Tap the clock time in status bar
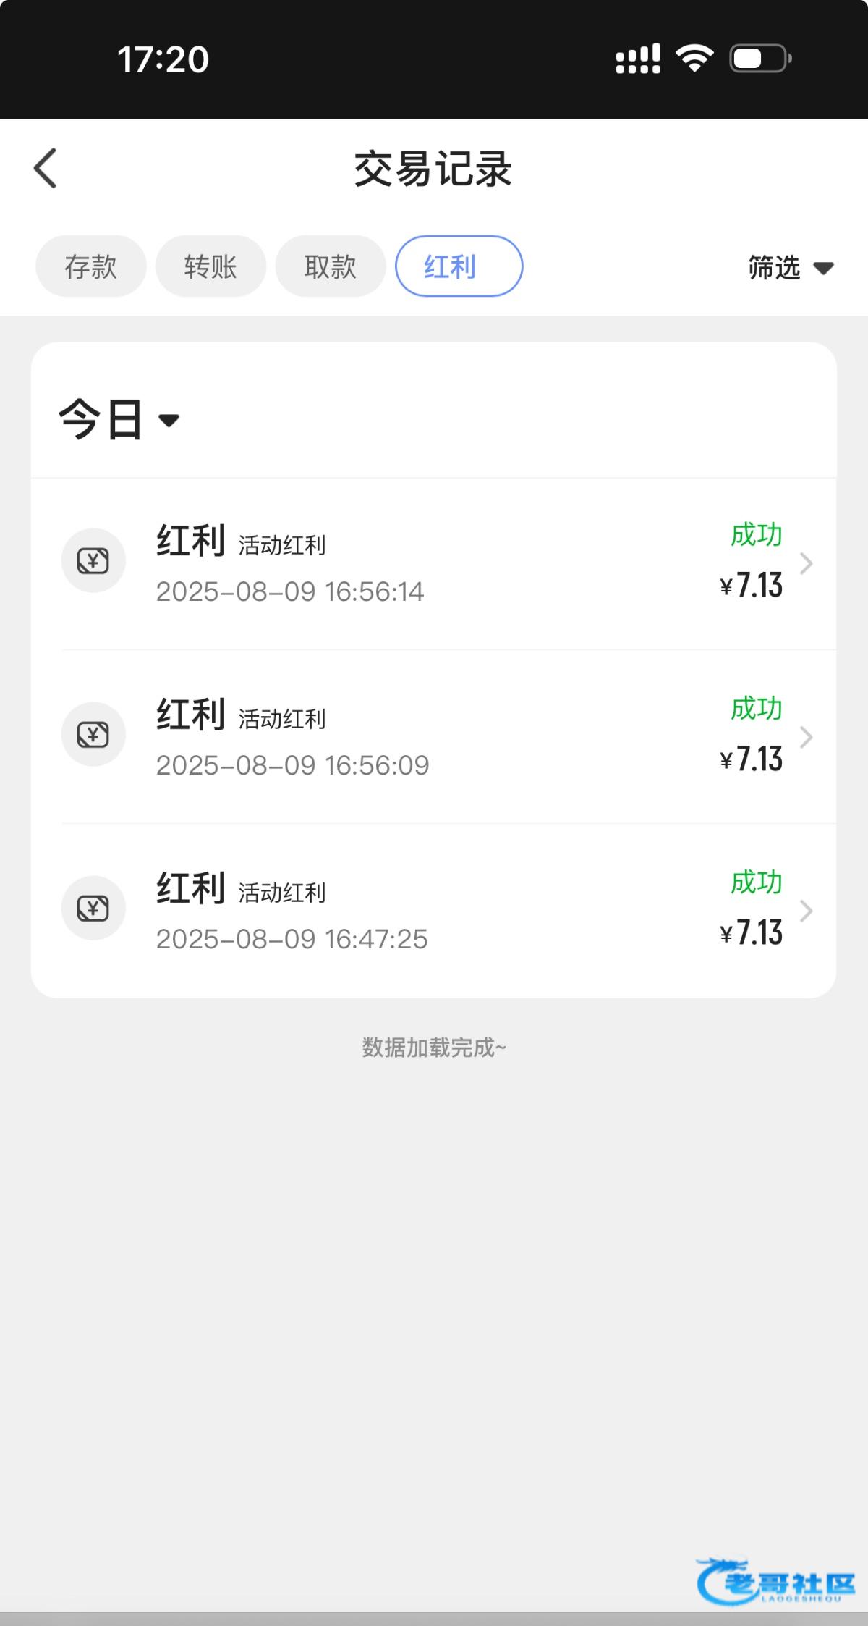868x1626 pixels. [x=163, y=59]
